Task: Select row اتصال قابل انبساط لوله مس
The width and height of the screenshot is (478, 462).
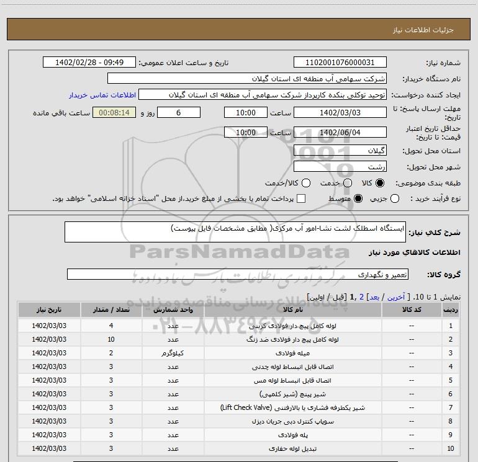Action: tap(238, 380)
